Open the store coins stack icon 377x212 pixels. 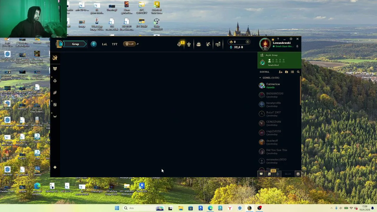pyautogui.click(x=218, y=44)
